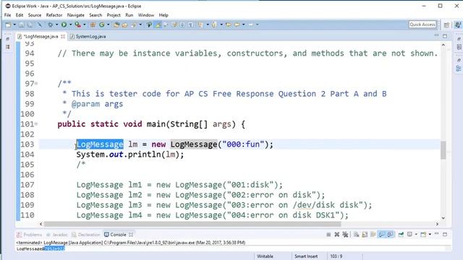Toggle Mark Occurrences highlighter icon
463x260 pixels.
158,25
